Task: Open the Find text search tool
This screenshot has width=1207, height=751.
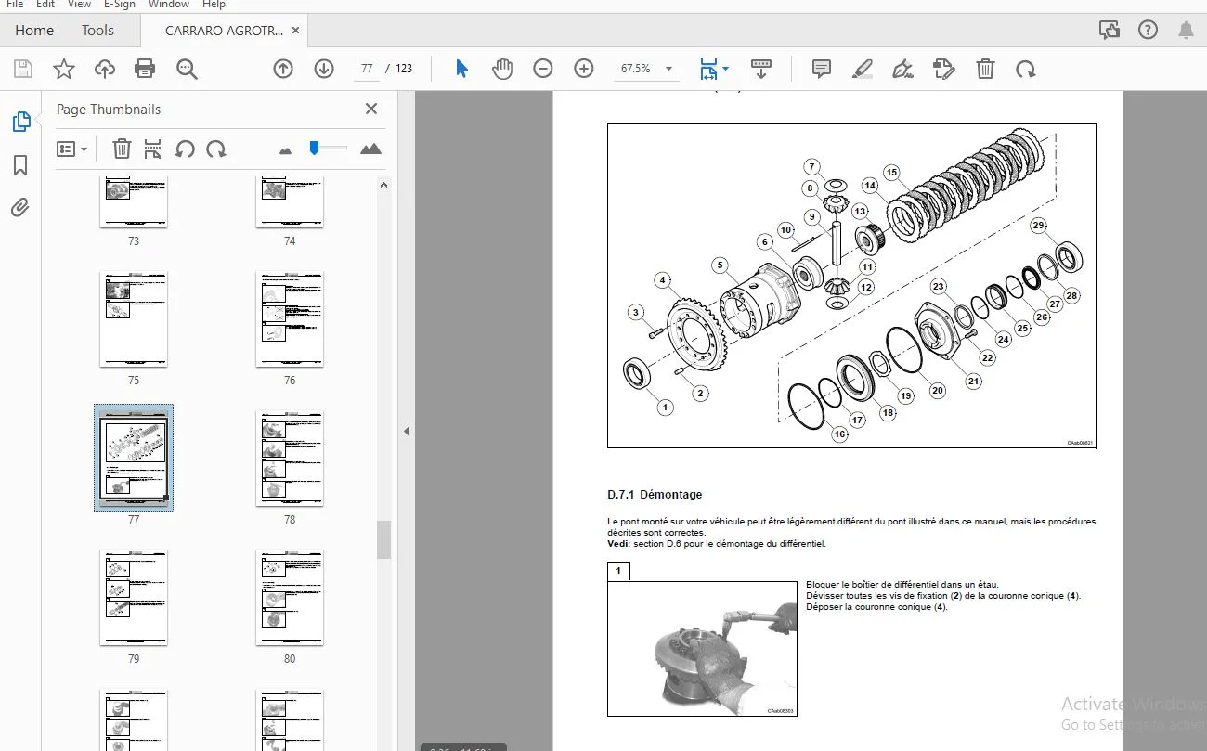Action: [x=187, y=69]
